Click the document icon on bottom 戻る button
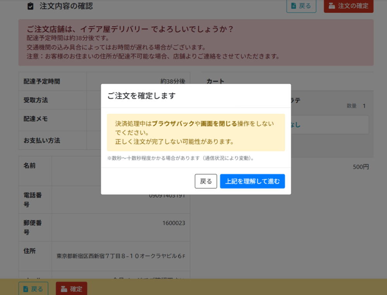 coord(25,288)
